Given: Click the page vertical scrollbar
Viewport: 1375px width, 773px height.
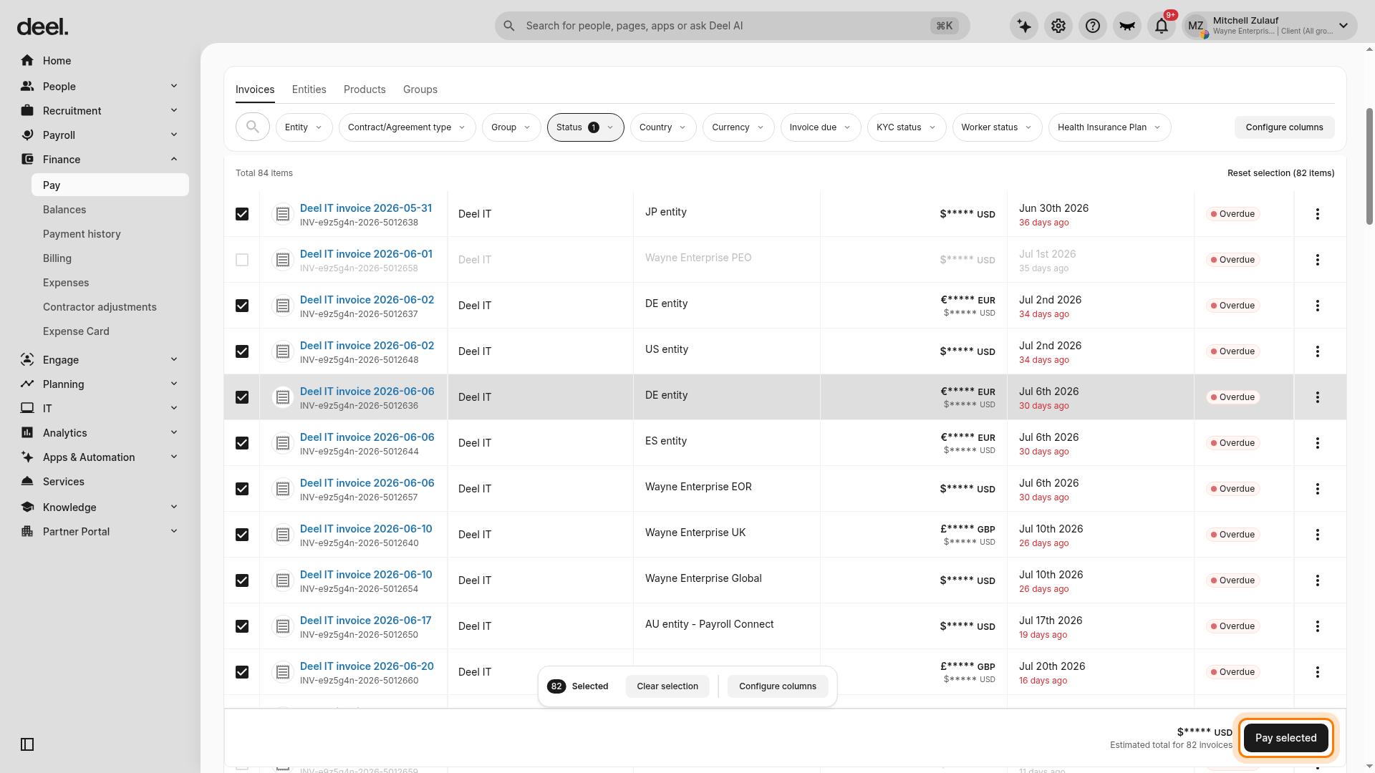Looking at the screenshot, I should point(1369,167).
